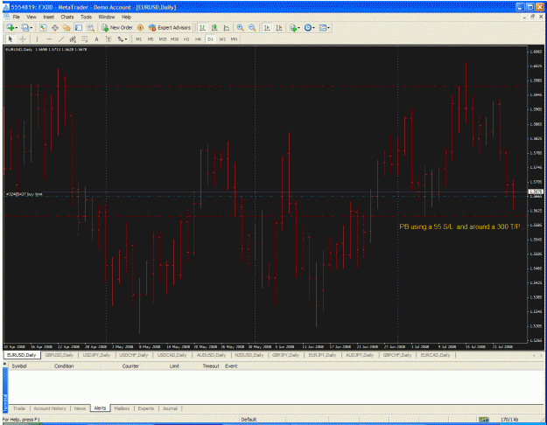Expand the New Chart dropdown arrow

point(17,27)
